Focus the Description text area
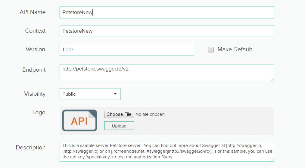 (x=167, y=152)
